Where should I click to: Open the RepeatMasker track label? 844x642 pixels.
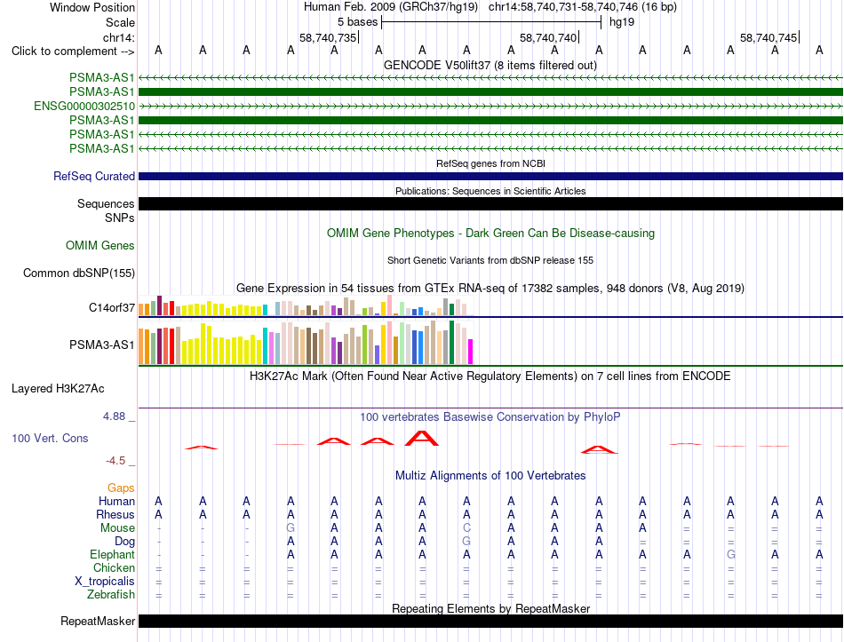[98, 621]
